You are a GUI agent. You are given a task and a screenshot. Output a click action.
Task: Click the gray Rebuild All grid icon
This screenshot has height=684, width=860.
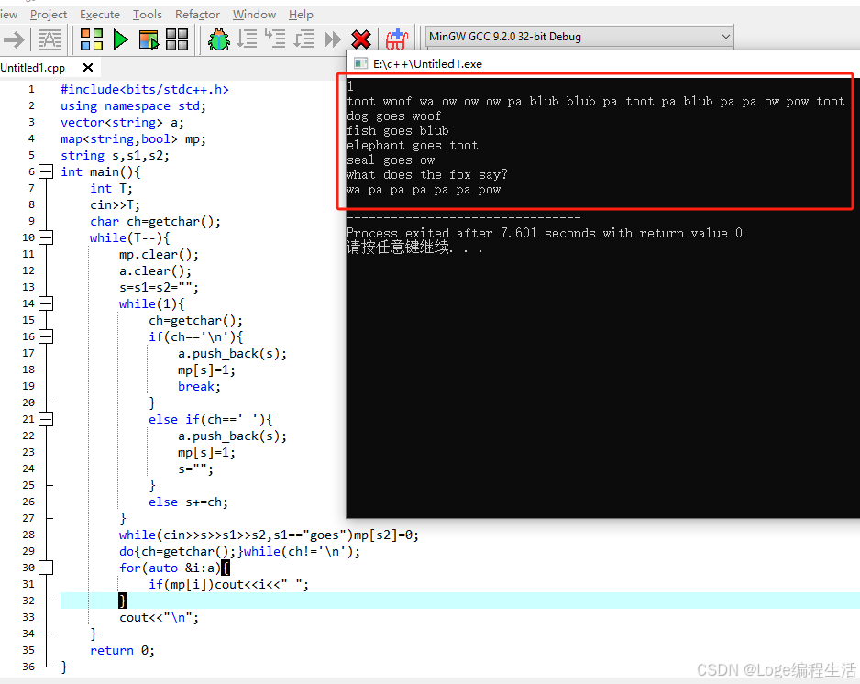point(177,39)
